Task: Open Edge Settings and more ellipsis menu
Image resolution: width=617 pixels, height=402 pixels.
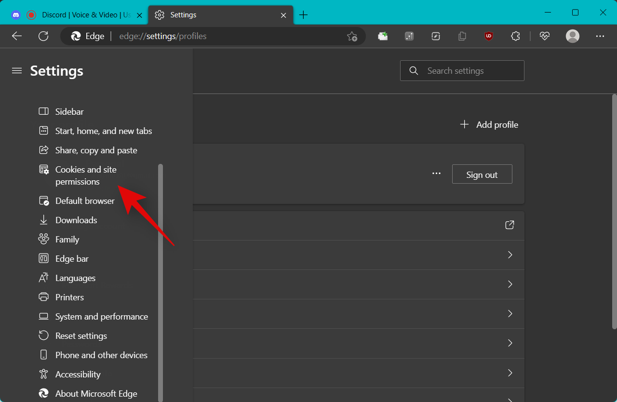Action: [x=600, y=36]
